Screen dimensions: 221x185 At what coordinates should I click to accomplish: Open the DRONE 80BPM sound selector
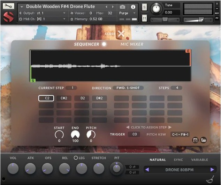pyautogui.click(x=179, y=170)
